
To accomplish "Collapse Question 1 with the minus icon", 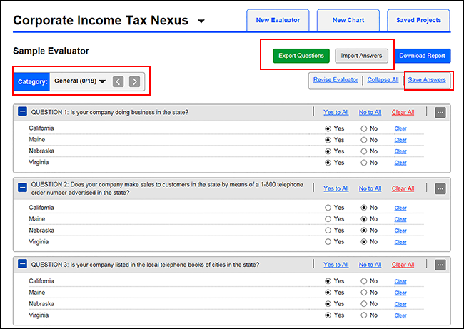I will click(22, 112).
